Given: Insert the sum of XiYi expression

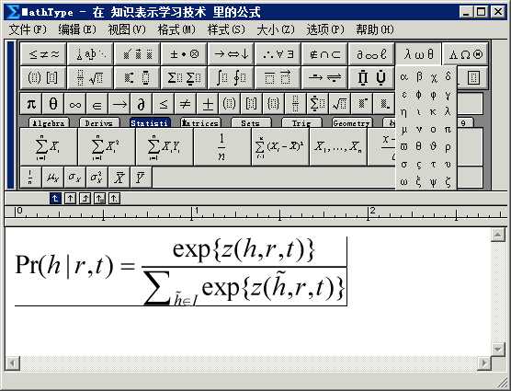Looking at the screenshot, I should pos(165,147).
